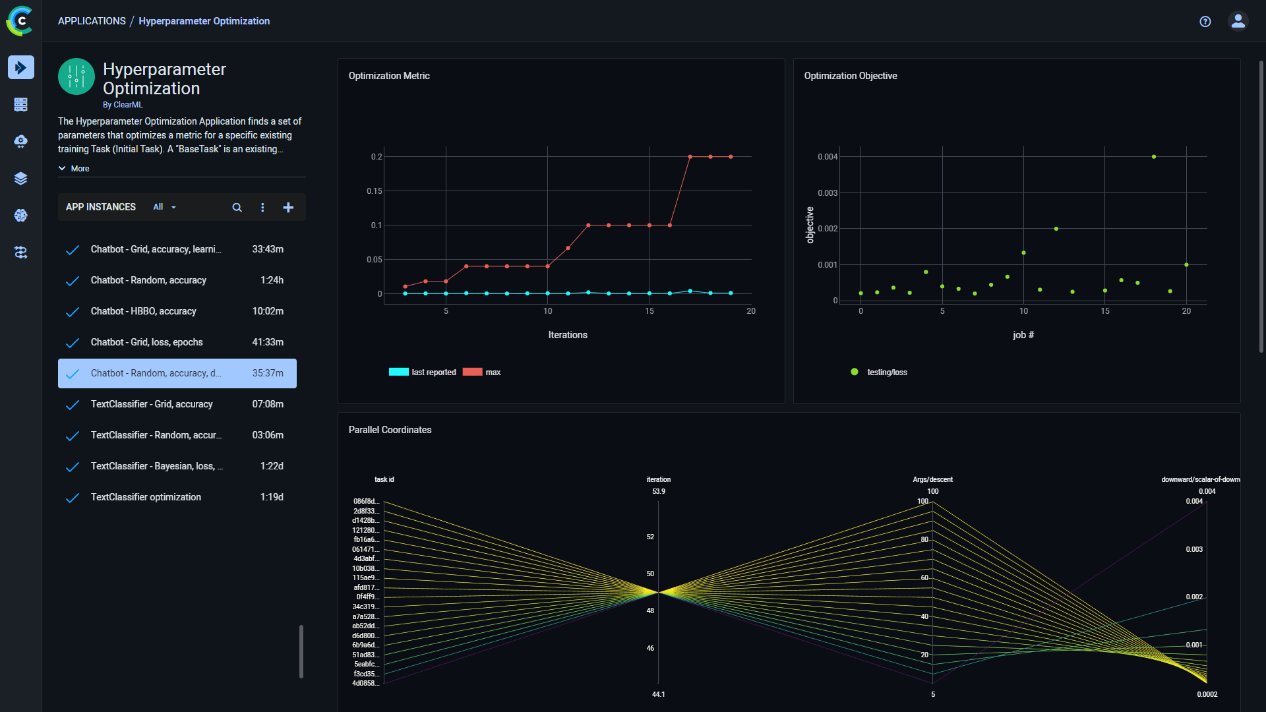Collapse the 'More' description expander
The width and height of the screenshot is (1266, 712).
coord(74,169)
